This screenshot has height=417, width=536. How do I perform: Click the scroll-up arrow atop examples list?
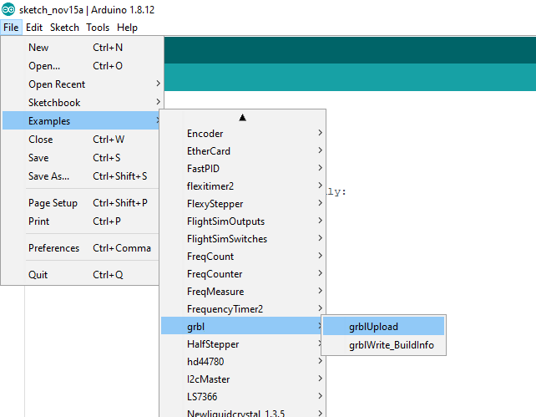pos(242,117)
